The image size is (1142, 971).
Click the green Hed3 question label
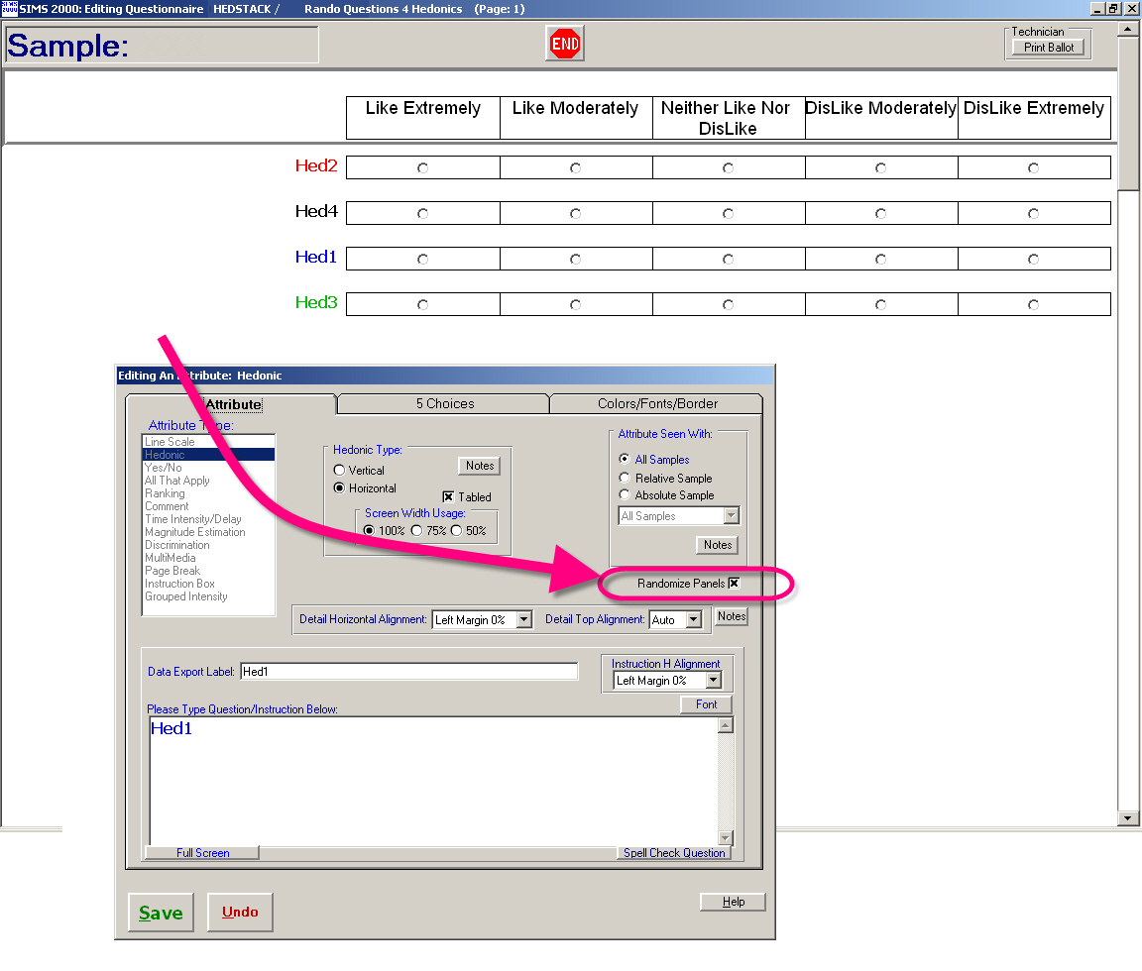316,303
